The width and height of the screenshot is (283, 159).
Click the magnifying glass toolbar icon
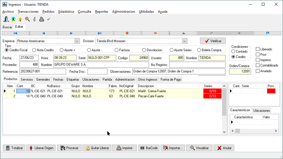point(27,19)
